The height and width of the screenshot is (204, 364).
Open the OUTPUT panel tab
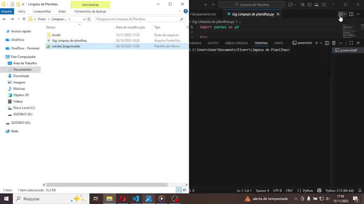click(x=213, y=43)
